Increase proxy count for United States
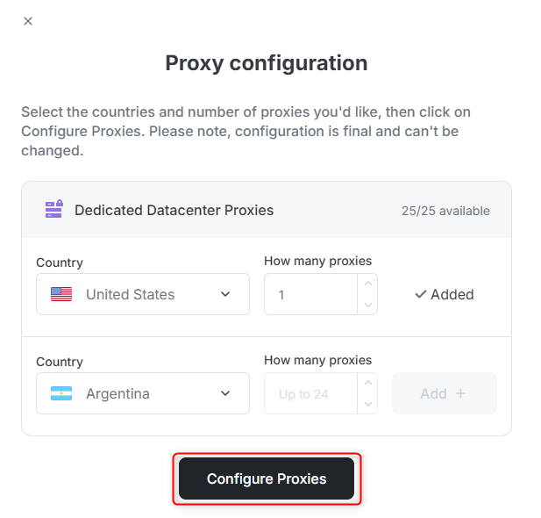This screenshot has height=518, width=541. [x=368, y=284]
